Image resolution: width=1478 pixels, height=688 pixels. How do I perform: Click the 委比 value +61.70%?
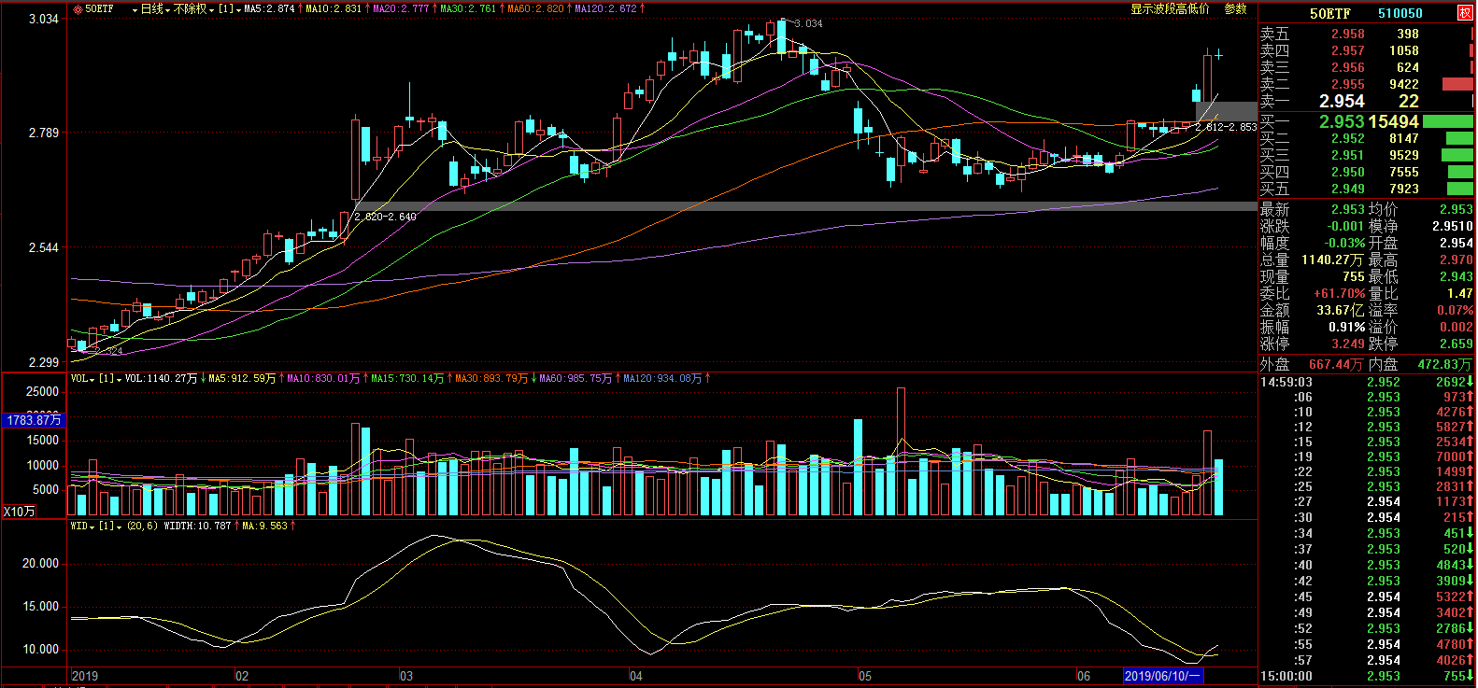point(1339,293)
